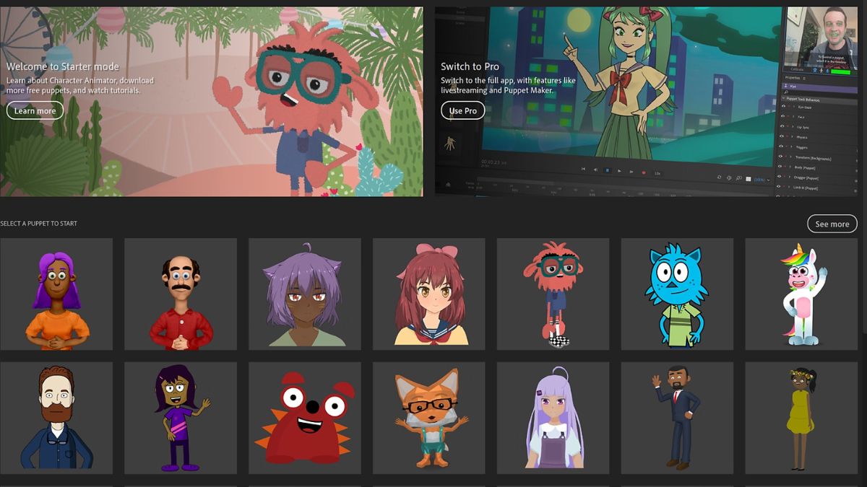Choose the small red furry monster with glasses puppet
The width and height of the screenshot is (867, 487).
pos(553,294)
